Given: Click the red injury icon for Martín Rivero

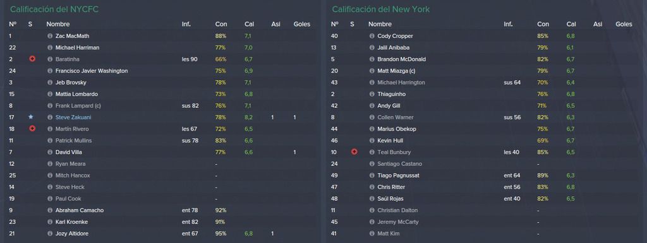Looking at the screenshot, I should click(32, 129).
